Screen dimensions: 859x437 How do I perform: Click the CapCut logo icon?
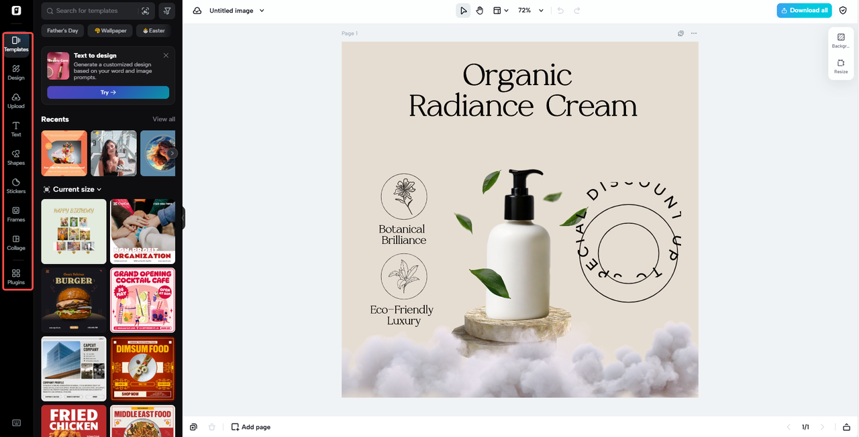pyautogui.click(x=16, y=11)
